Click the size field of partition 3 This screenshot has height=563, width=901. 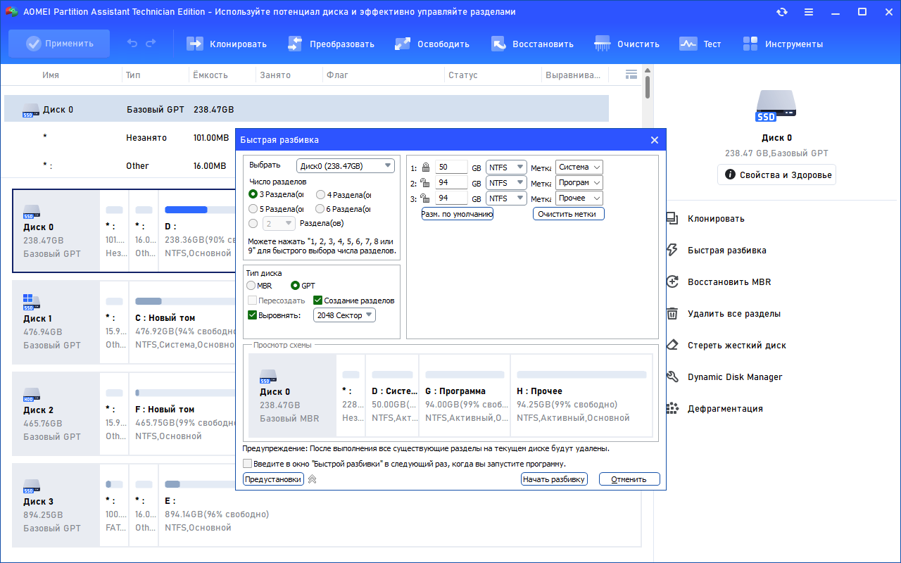tap(450, 198)
